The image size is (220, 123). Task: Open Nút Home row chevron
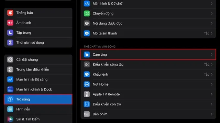[212, 84]
